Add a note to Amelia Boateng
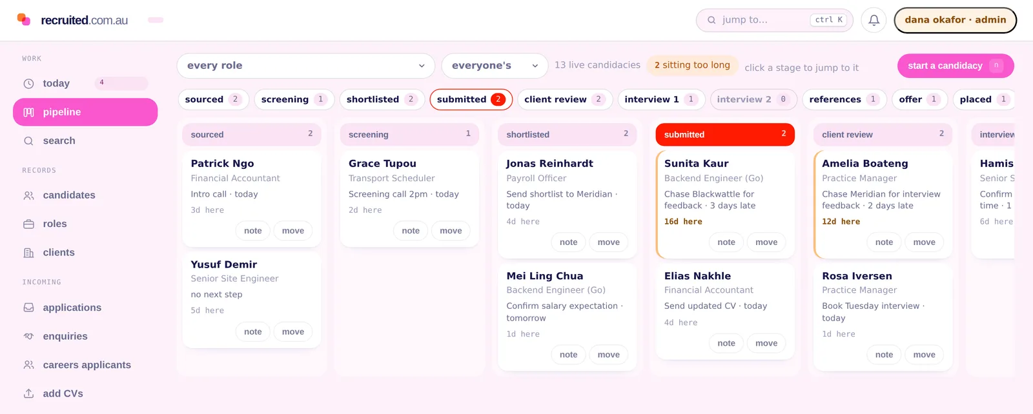Viewport: 1033px width, 414px height. coord(885,242)
